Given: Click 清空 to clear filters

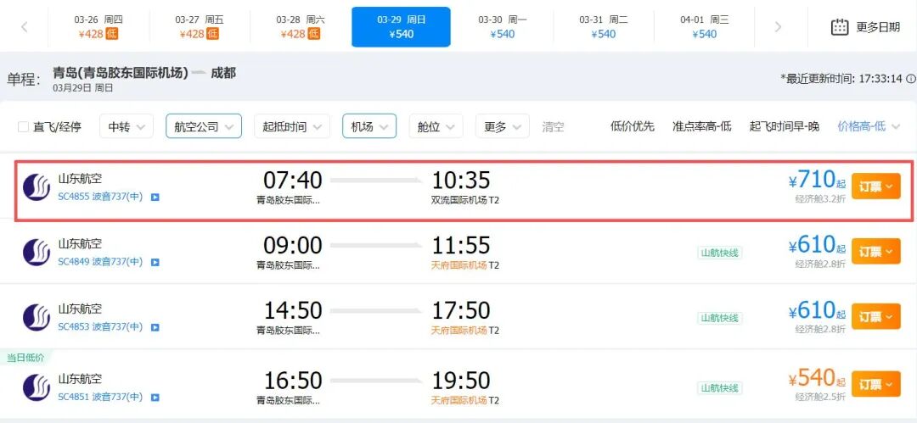Looking at the screenshot, I should [x=553, y=126].
